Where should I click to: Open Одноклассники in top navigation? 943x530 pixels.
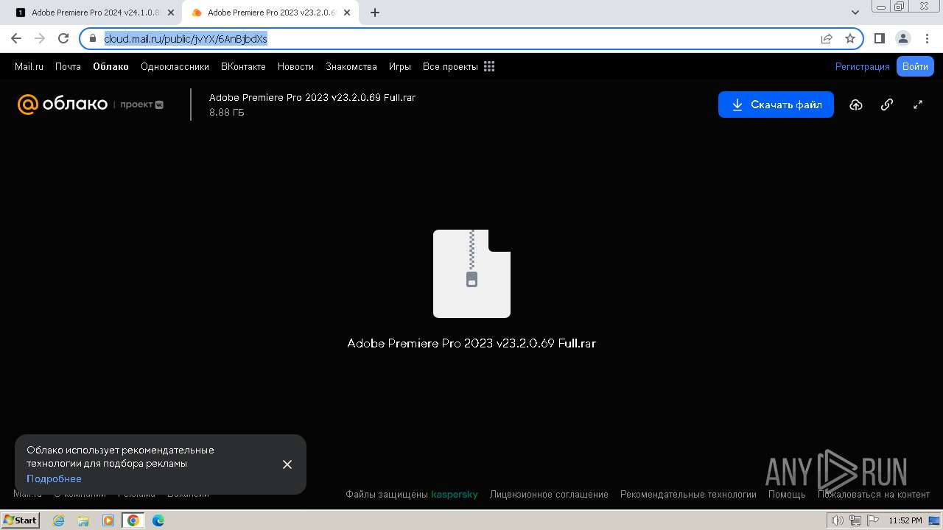click(175, 66)
